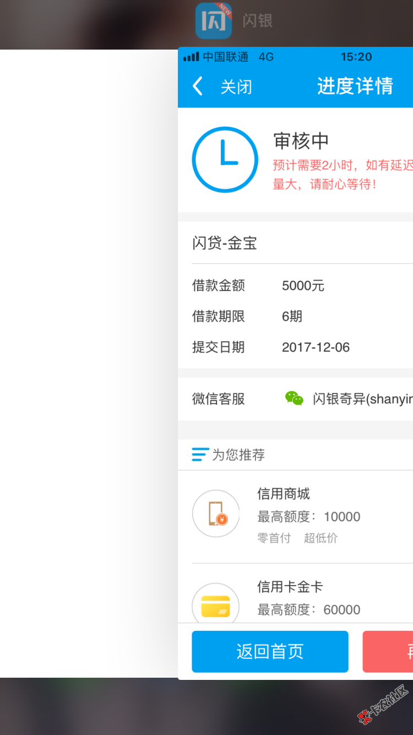Tap the 借款期限 label
Image resolution: width=413 pixels, height=735 pixels.
[218, 316]
